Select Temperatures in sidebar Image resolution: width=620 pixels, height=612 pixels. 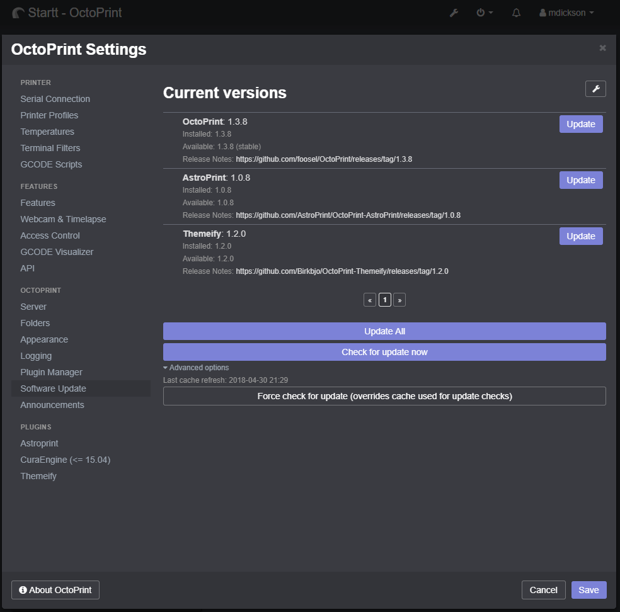coord(47,132)
